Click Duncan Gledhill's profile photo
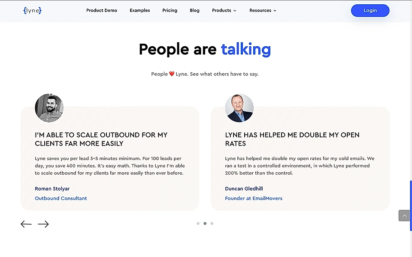This screenshot has height=257, width=412. (x=239, y=108)
